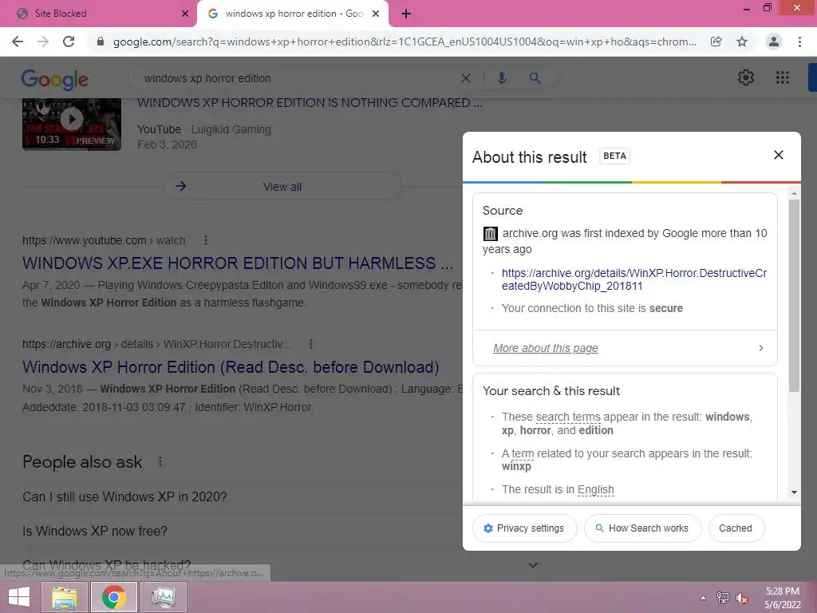The width and height of the screenshot is (817, 613).
Task: Click the archive.org favicon in Source
Action: click(491, 234)
